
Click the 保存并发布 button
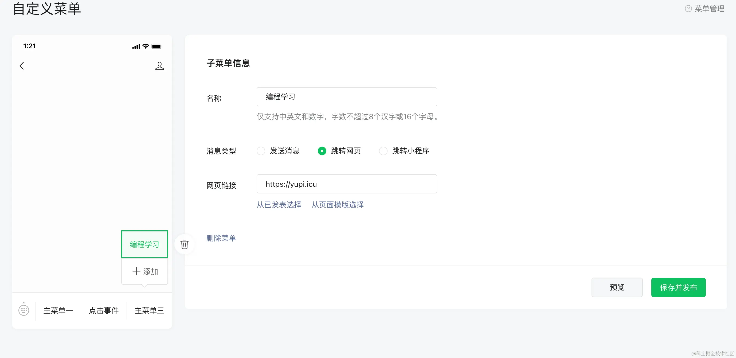678,287
